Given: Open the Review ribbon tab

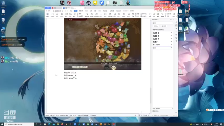Looking at the screenshot, I should coord(91,11).
